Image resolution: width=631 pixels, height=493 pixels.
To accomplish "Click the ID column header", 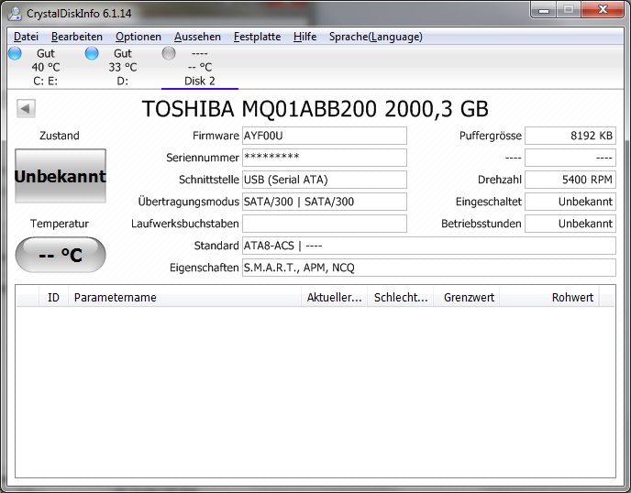I will click(53, 297).
